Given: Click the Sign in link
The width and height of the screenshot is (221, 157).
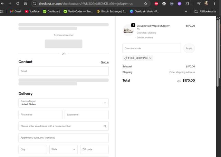Looking at the screenshot, I should click(x=105, y=62).
